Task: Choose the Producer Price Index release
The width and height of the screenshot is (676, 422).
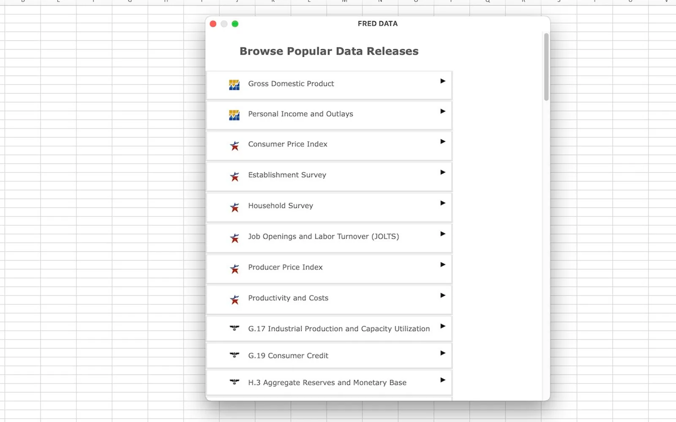Action: (329, 269)
